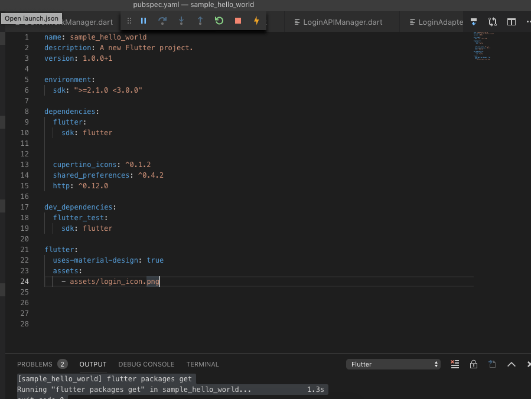Viewport: 531px width, 399px height.
Task: Trigger Flutter hot reload lightning icon
Action: [x=256, y=21]
